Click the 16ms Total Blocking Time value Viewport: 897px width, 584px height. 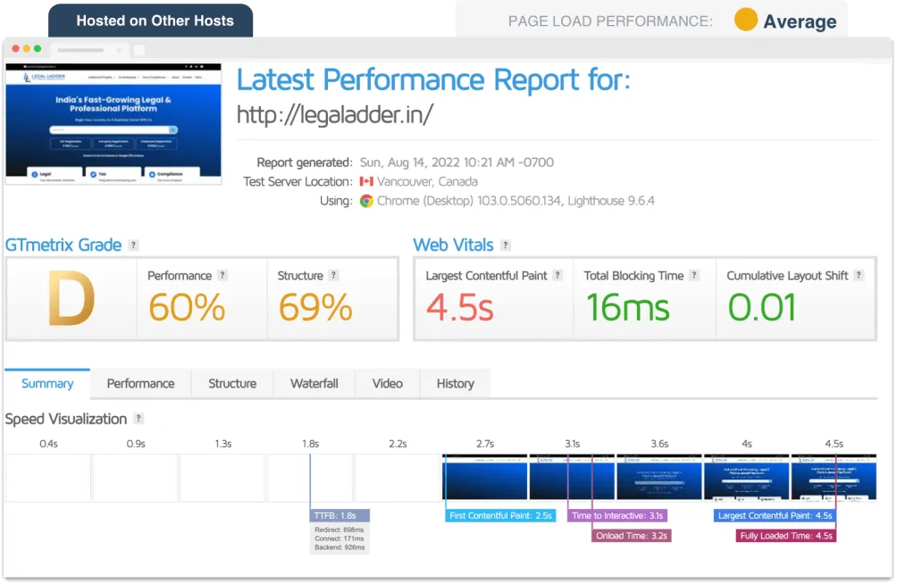point(627,308)
